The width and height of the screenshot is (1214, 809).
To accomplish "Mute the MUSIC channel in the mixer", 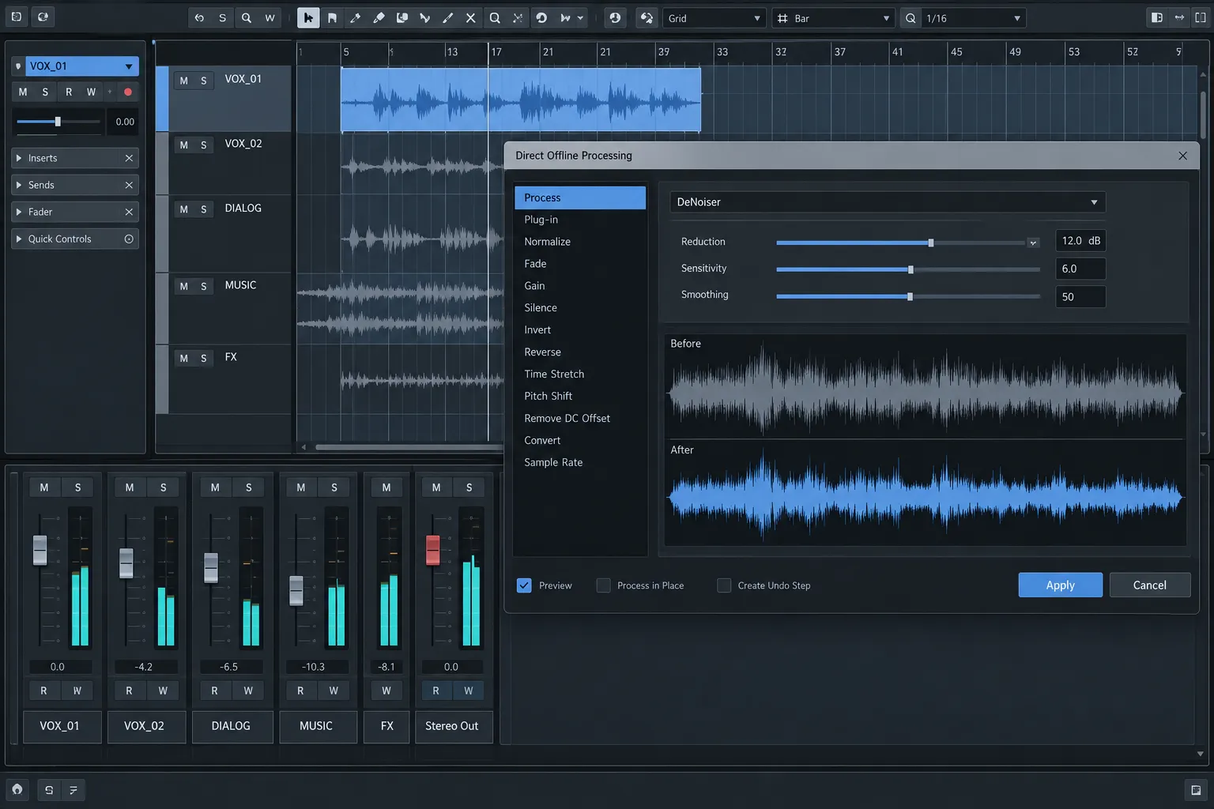I will click(x=300, y=487).
